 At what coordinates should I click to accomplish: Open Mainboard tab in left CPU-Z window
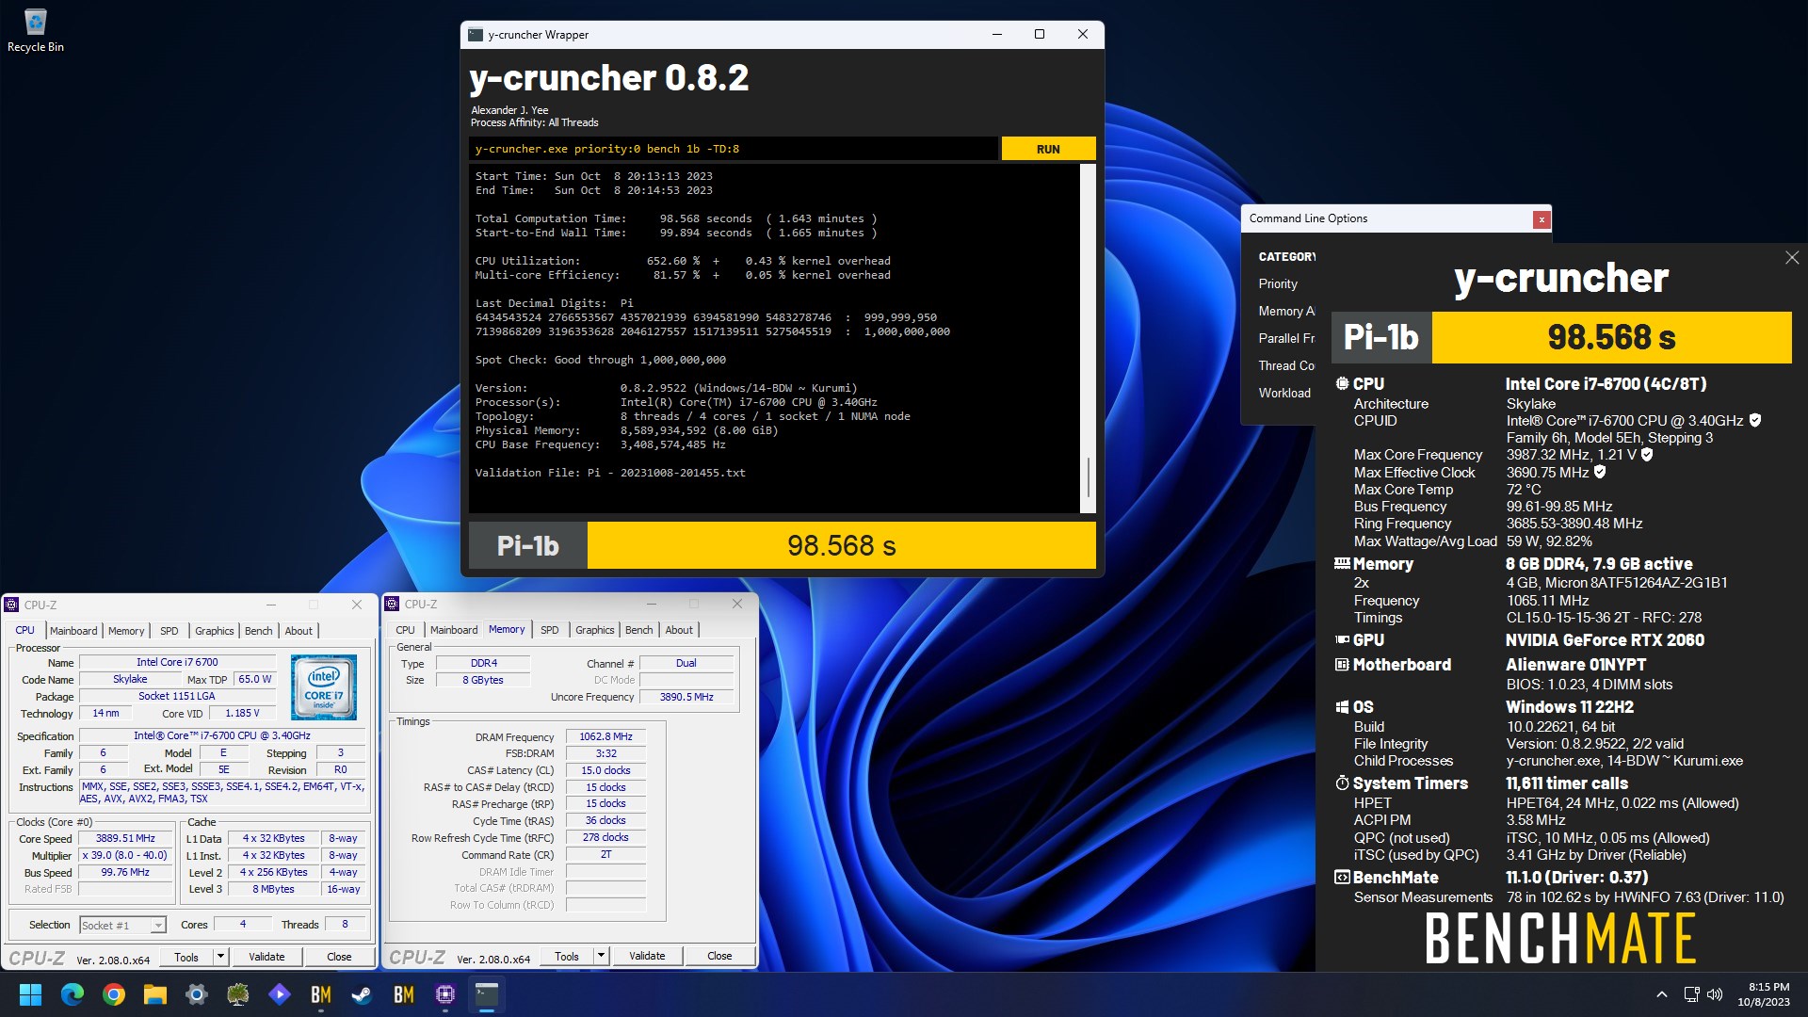point(73,631)
